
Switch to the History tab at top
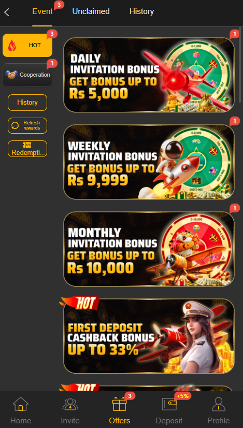(141, 11)
